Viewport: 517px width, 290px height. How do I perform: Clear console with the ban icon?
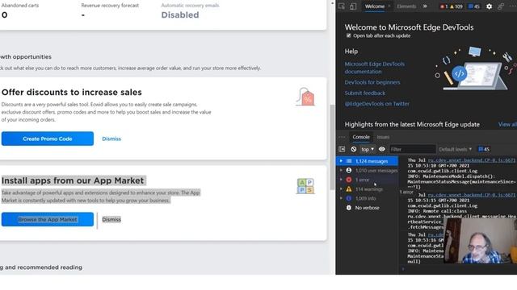pyautogui.click(x=354, y=149)
